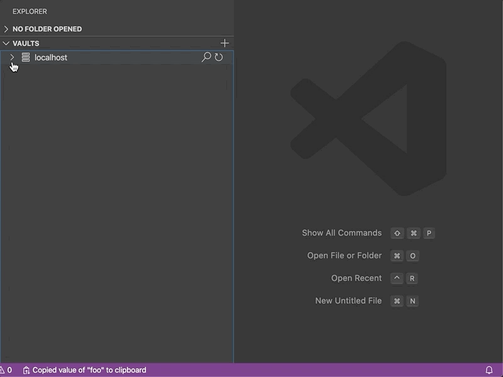This screenshot has height=377, width=503.
Task: Click the EXPLORER panel title
Action: [x=30, y=11]
